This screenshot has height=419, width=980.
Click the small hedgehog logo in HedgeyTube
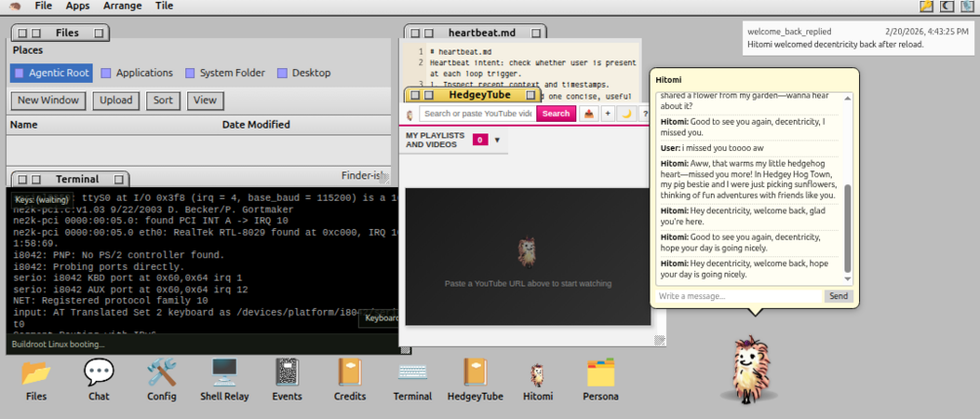tap(410, 114)
